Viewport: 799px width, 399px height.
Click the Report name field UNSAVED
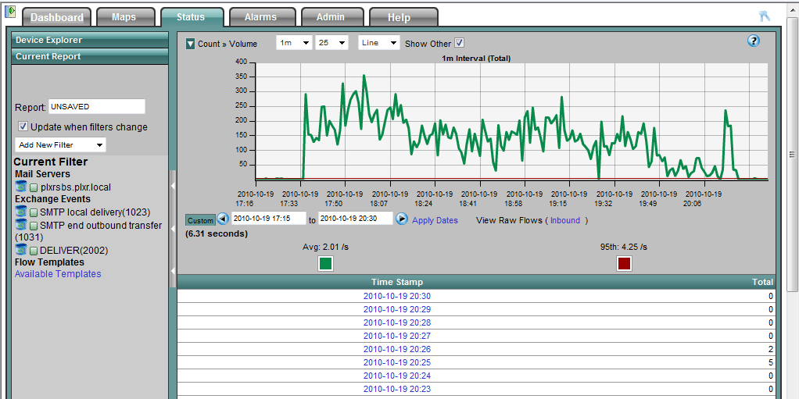tap(97, 107)
